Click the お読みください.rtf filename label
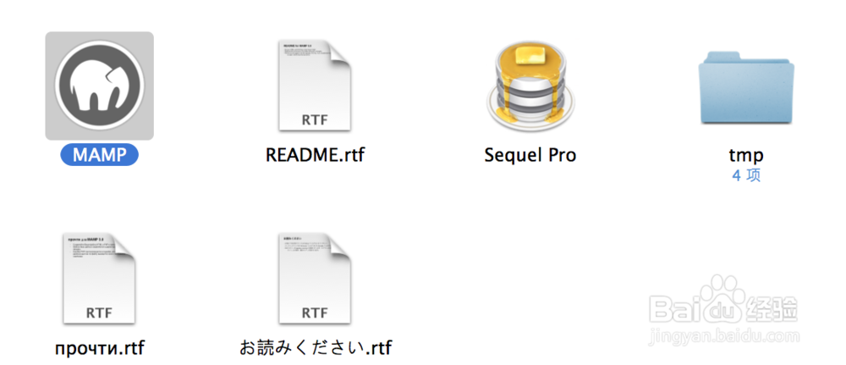The height and width of the screenshot is (365, 846). [x=315, y=347]
